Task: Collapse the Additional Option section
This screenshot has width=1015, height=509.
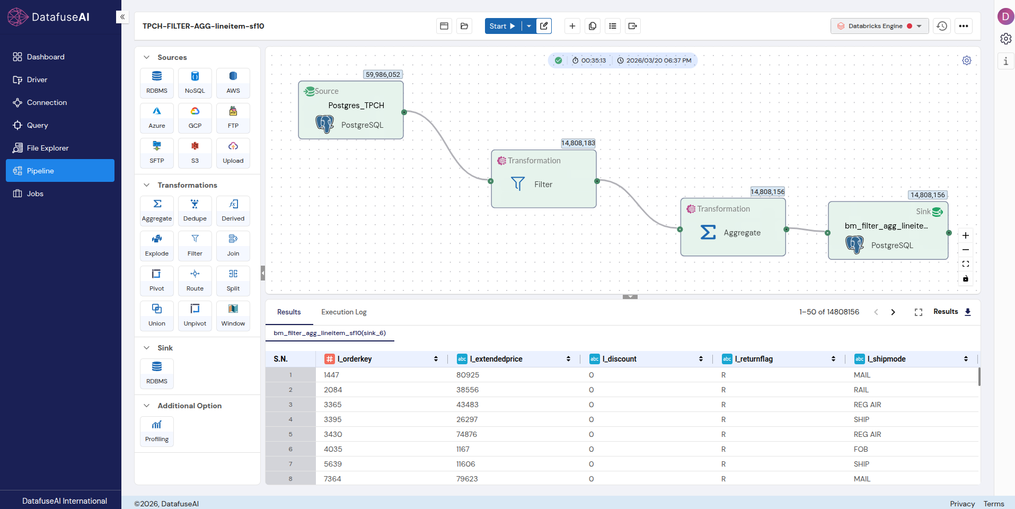Action: [147, 406]
